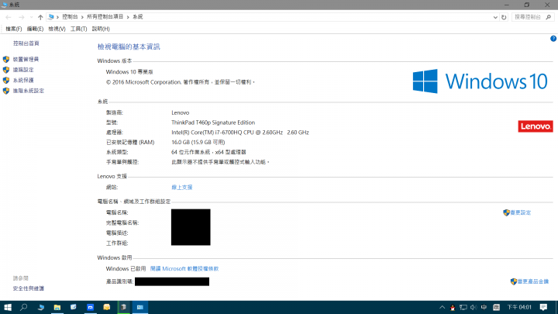
Task: Open 裝置管理員 in the sidebar
Action: [x=26, y=60]
